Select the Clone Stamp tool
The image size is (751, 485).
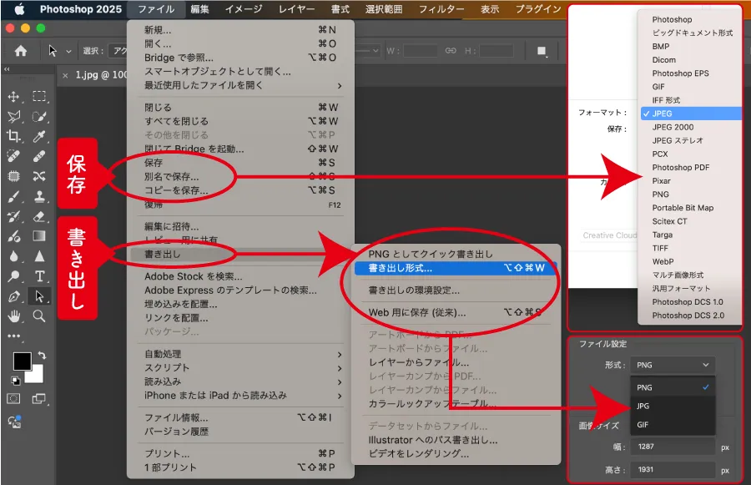pyautogui.click(x=39, y=197)
